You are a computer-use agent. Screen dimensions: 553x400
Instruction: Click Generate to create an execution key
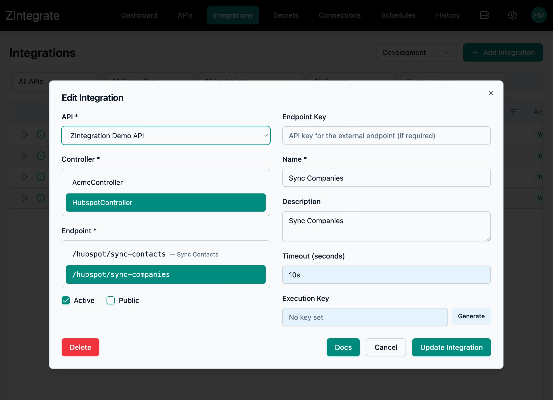coord(471,316)
